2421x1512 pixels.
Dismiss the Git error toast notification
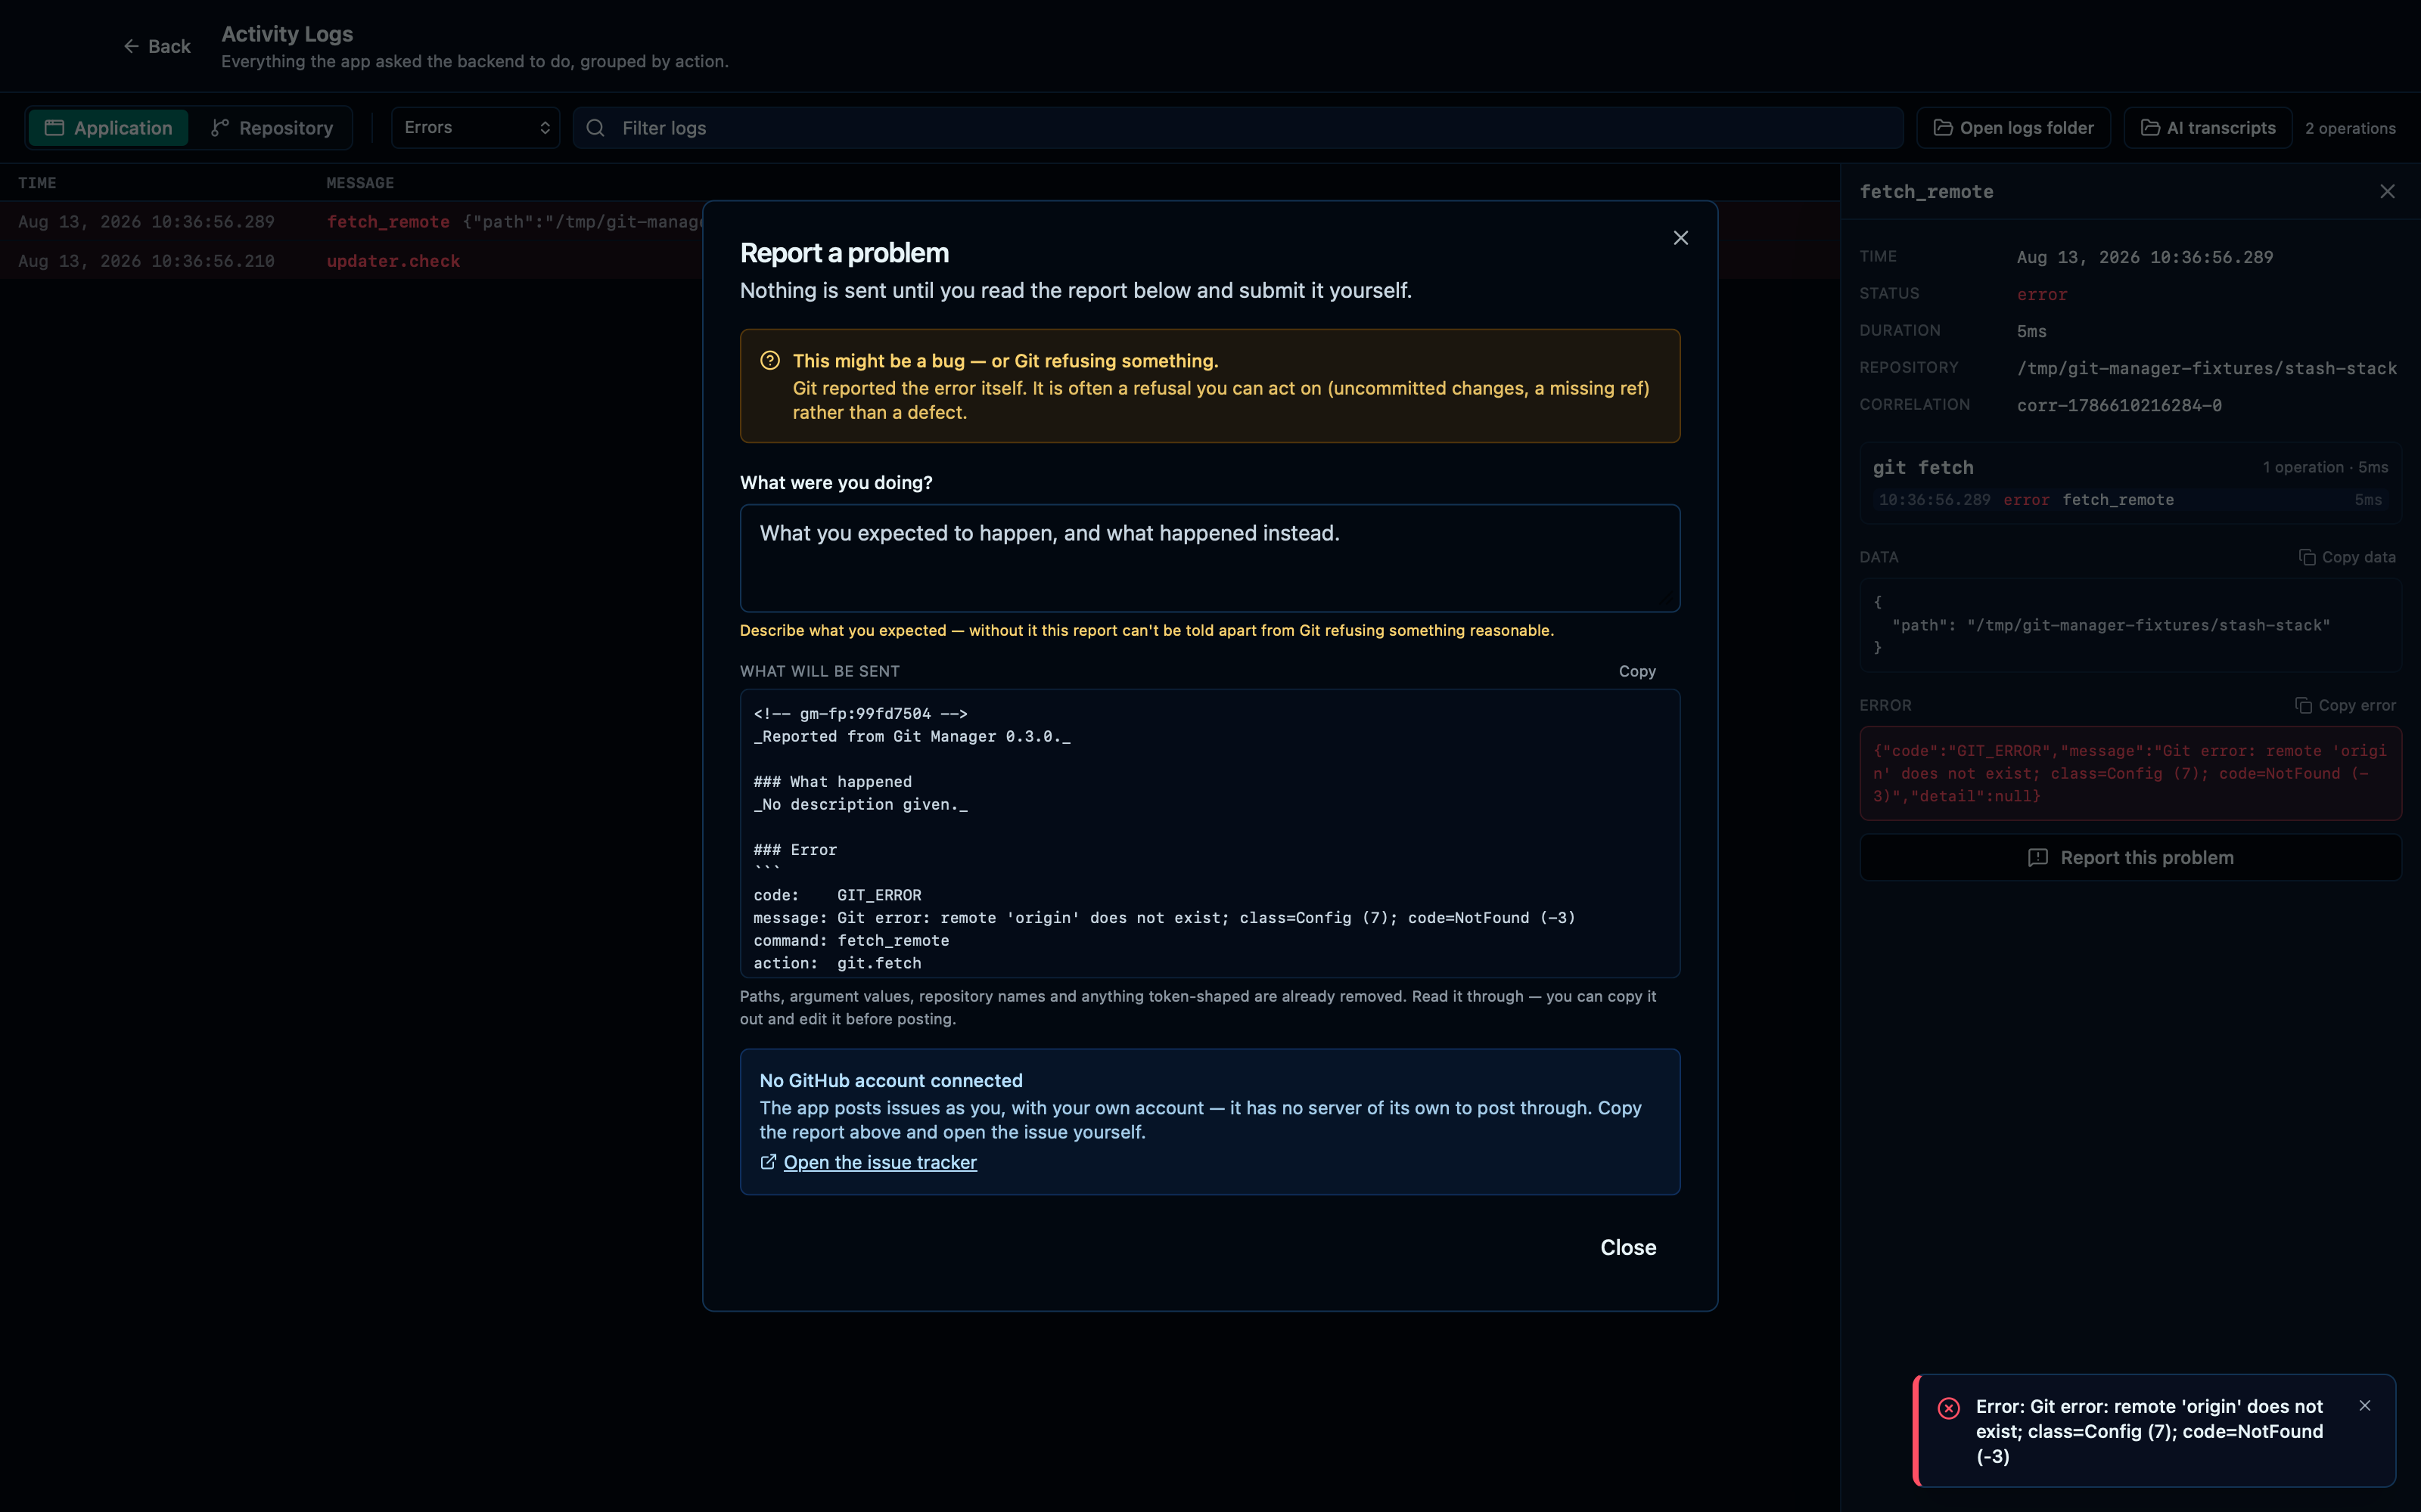[x=2365, y=1406]
